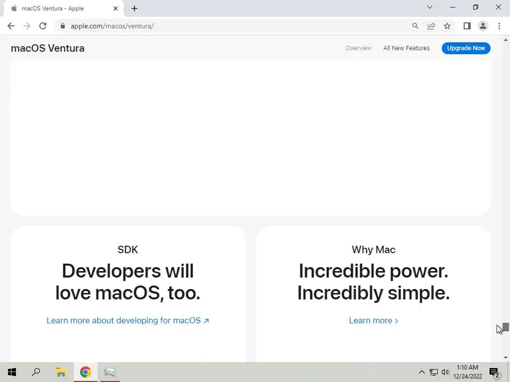The height and width of the screenshot is (382, 510).
Task: Go back using the browser back arrow
Action: 11,26
